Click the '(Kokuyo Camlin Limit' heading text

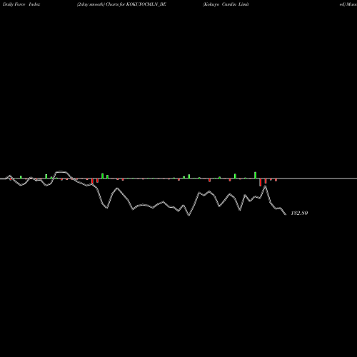(x=226, y=4)
